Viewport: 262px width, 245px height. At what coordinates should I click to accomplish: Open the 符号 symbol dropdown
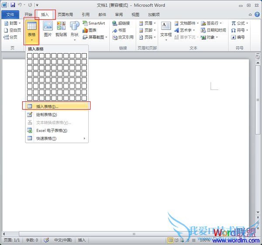[x=240, y=30]
